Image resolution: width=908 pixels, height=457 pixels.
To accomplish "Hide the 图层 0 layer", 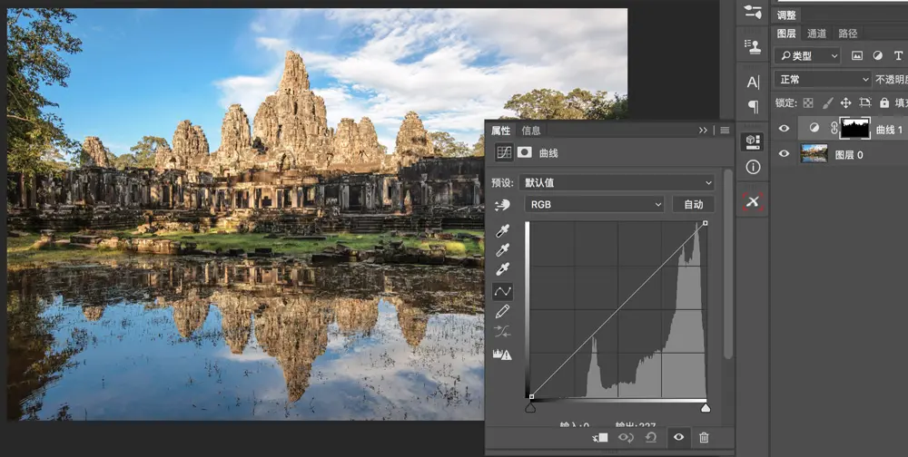I will (785, 154).
